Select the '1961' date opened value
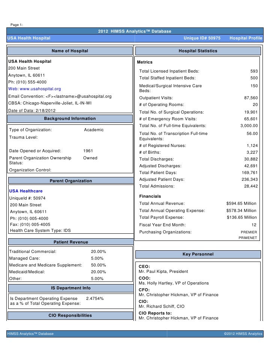 pos(88,151)
